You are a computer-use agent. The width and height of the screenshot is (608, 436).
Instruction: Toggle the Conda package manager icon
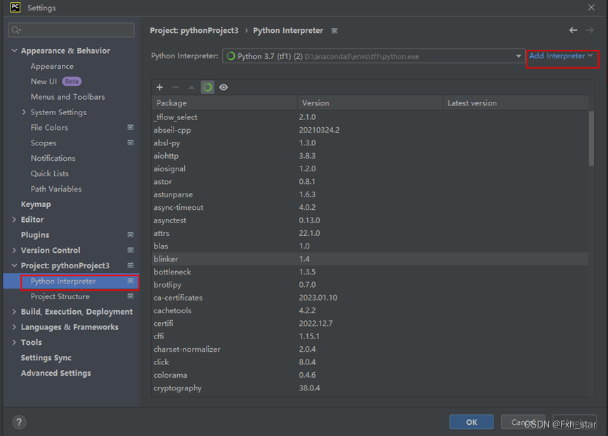click(x=207, y=87)
